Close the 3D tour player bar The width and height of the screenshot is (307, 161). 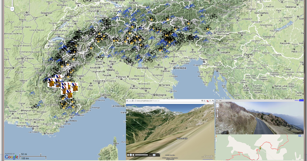(159, 154)
